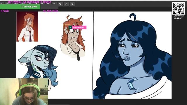The height and width of the screenshot is (105, 187).
Task: Click the flip canvas horizontally icon
Action: (54, 4)
